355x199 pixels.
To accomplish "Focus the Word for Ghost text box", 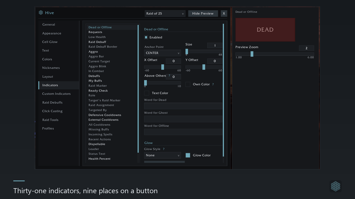I will 183,119.
